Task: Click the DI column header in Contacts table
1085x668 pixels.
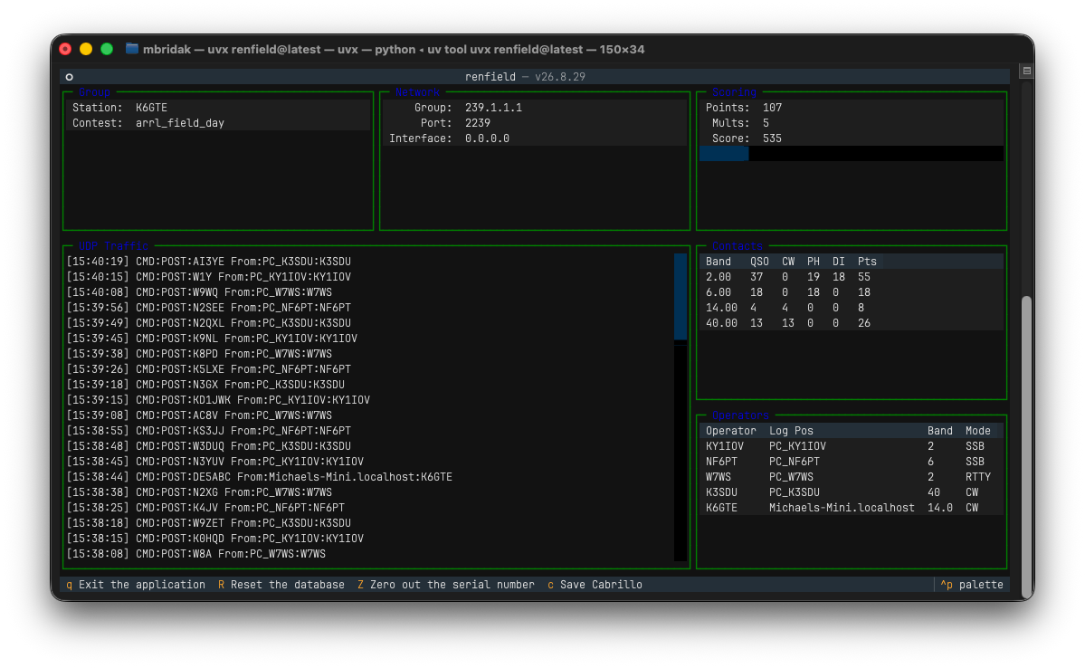Action: point(838,262)
